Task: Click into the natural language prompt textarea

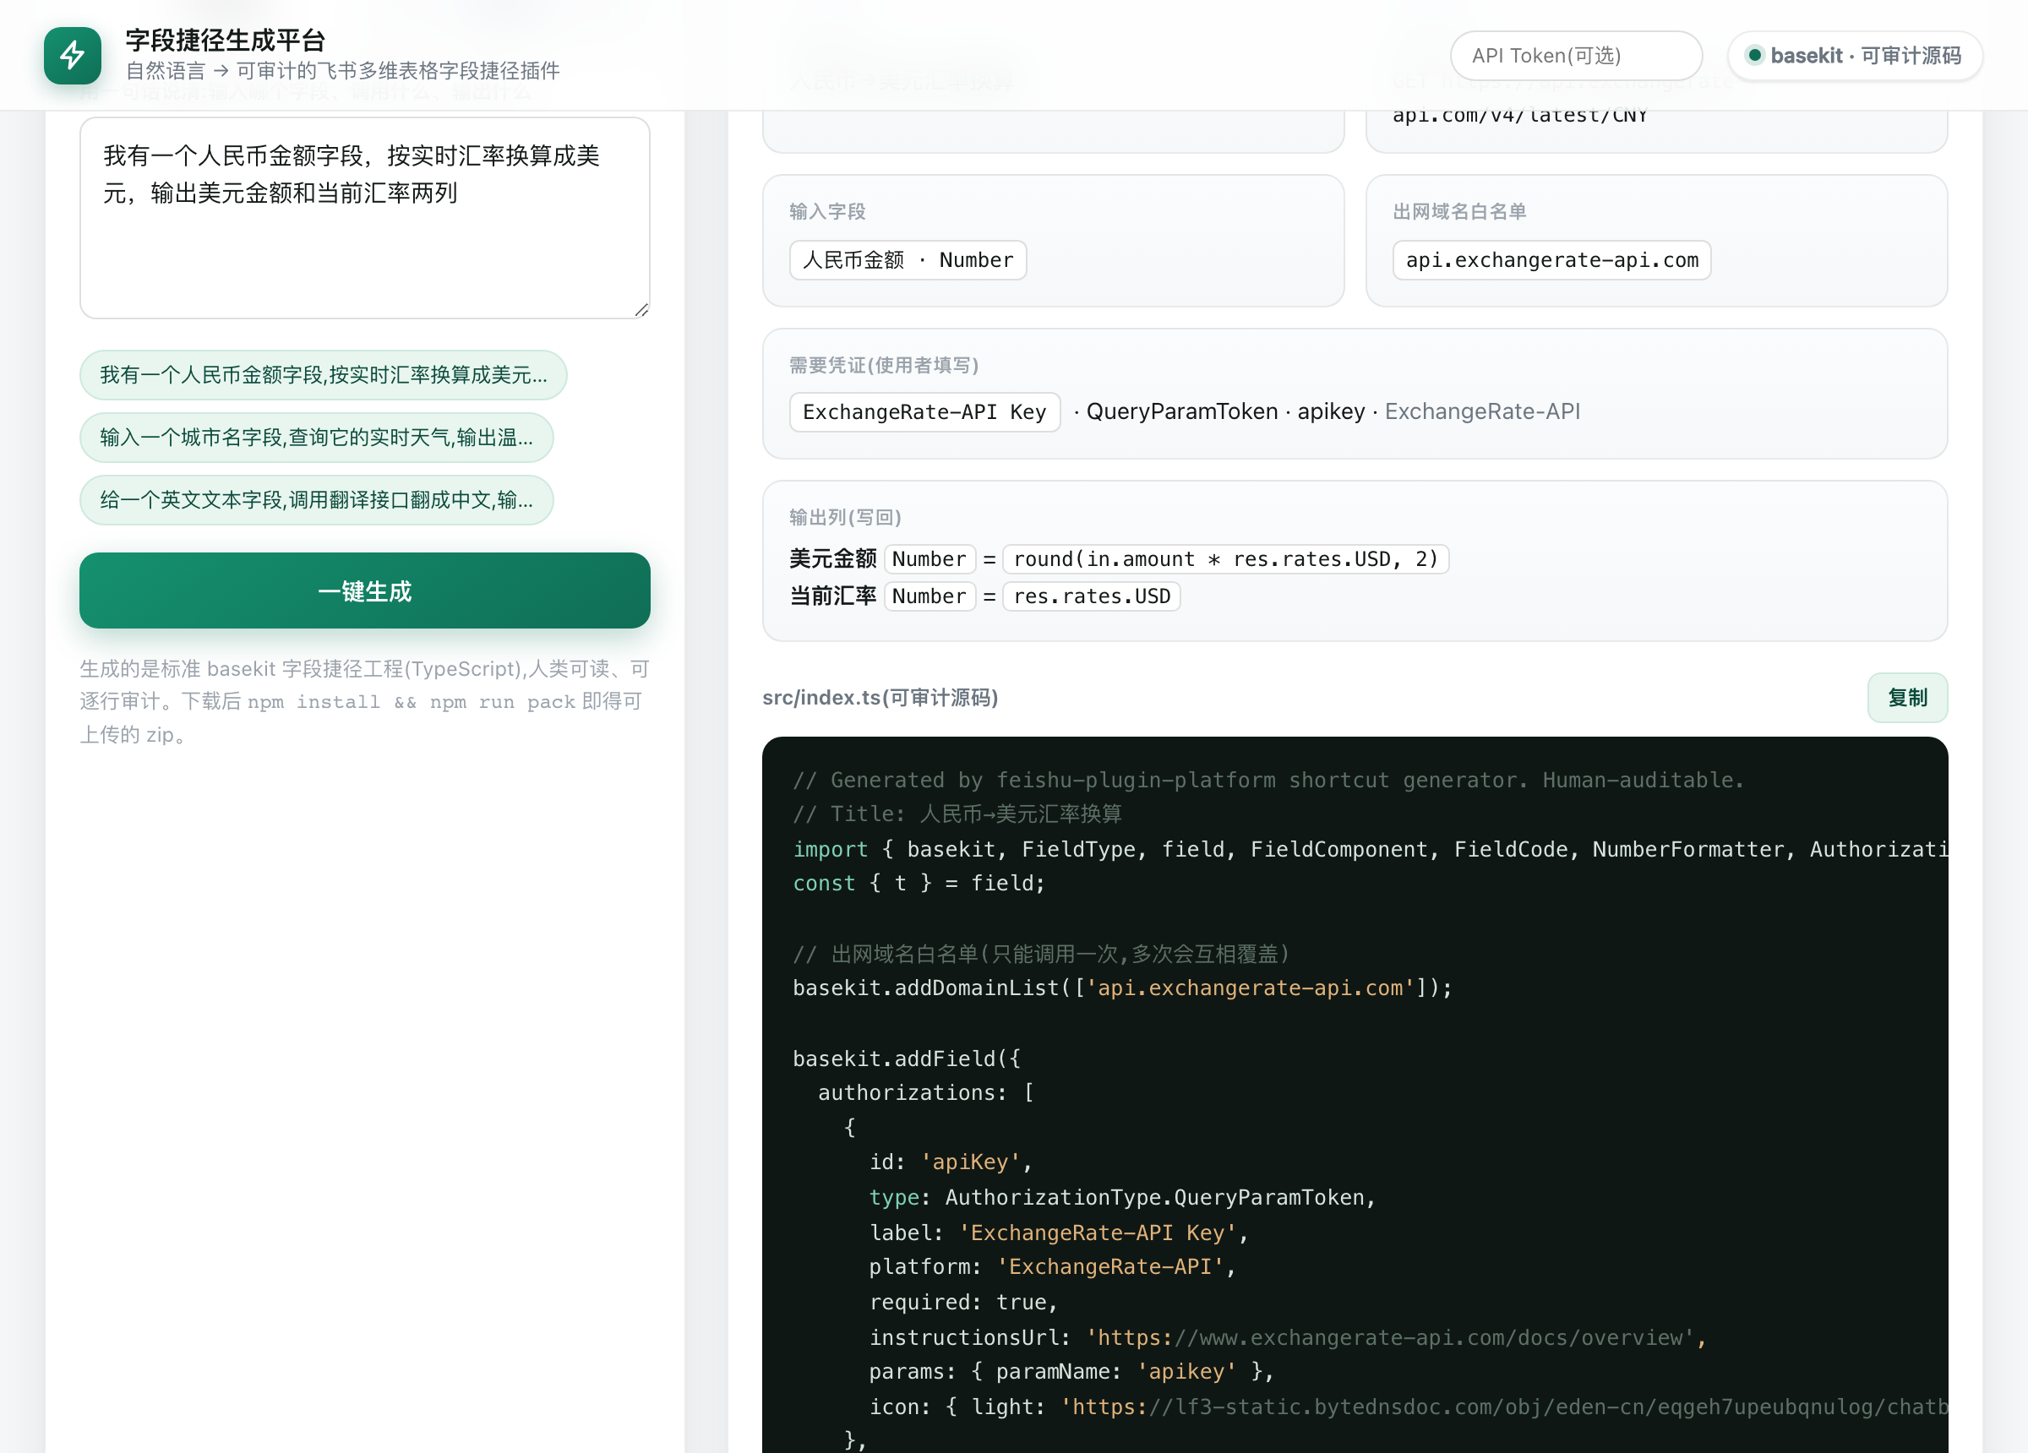Action: pos(365,217)
